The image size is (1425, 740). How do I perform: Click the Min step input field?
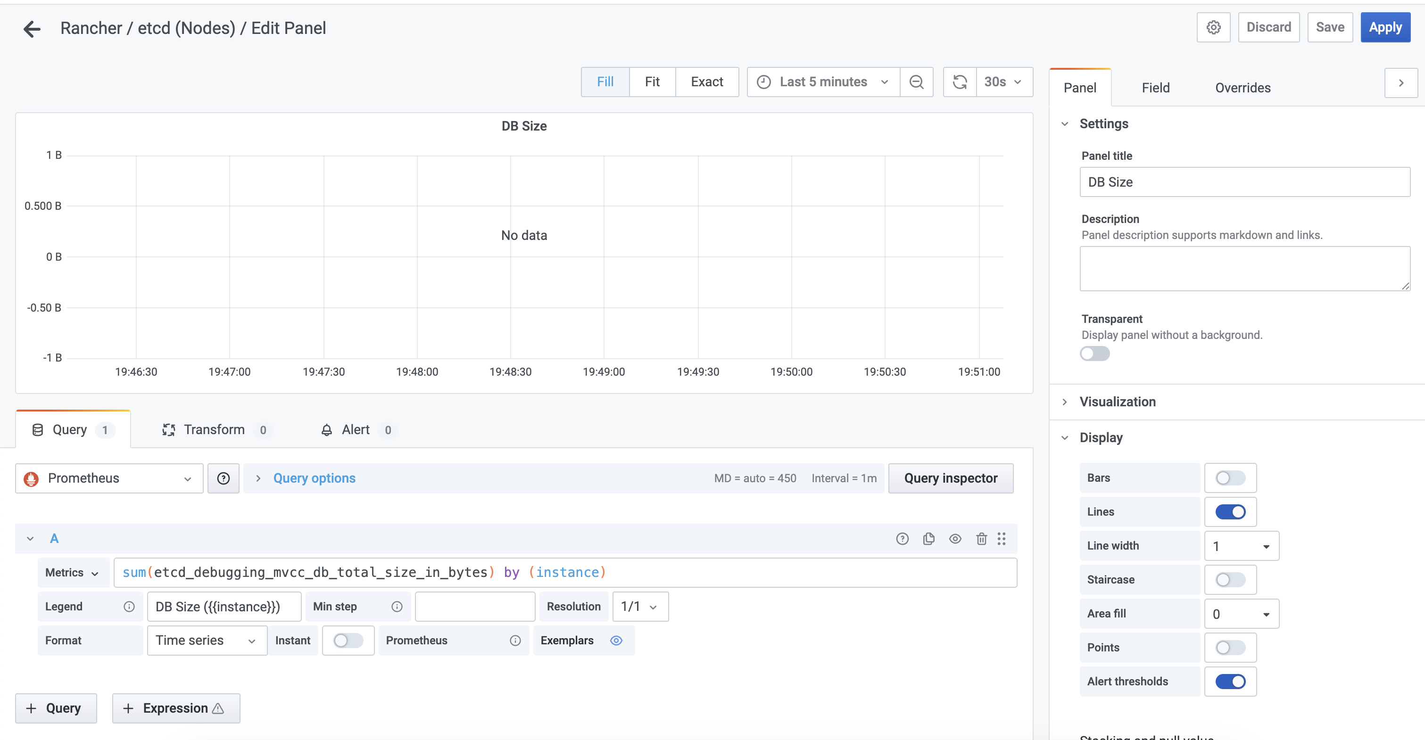(x=475, y=607)
